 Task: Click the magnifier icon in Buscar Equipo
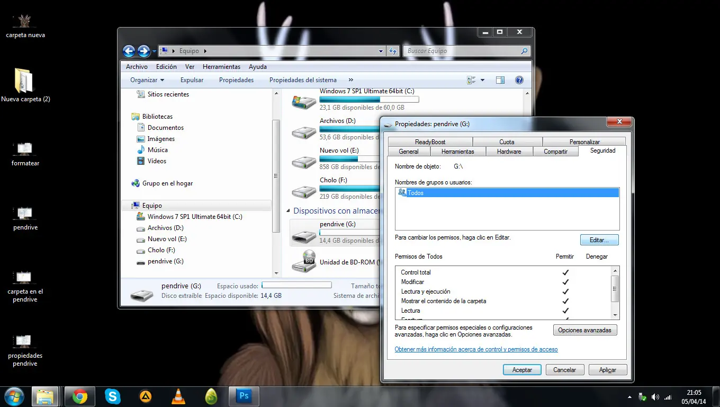coord(524,51)
